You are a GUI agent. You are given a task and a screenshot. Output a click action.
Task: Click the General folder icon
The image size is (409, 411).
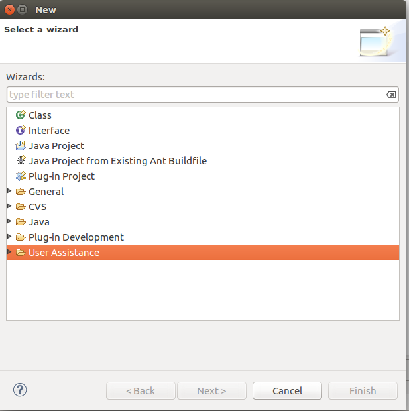coord(21,192)
